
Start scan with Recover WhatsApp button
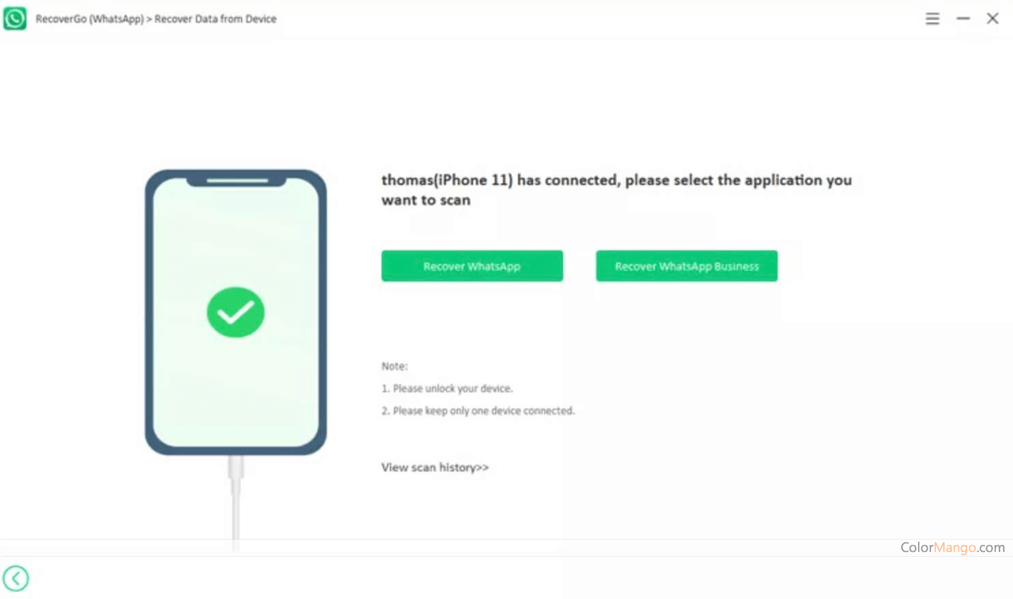click(472, 266)
